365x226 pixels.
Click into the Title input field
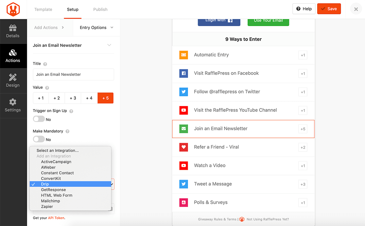[74, 74]
